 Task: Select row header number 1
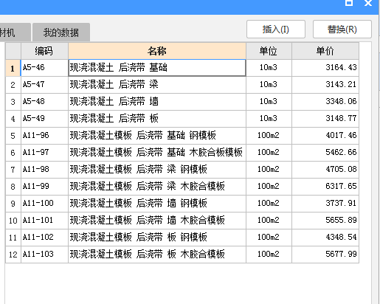coord(13,68)
